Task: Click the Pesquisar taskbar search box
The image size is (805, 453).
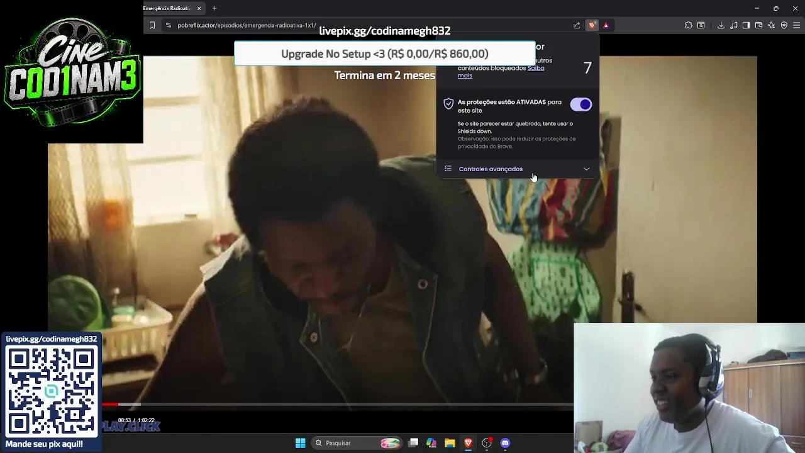Action: [357, 443]
